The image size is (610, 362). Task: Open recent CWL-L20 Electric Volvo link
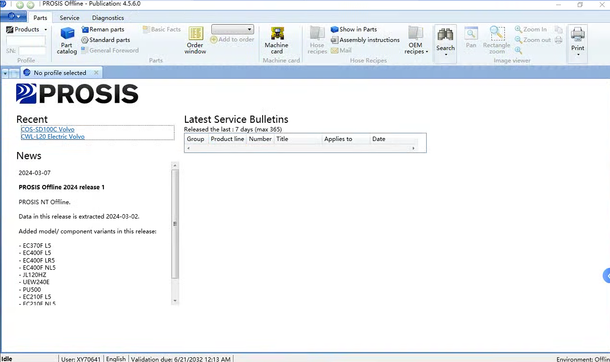click(x=52, y=136)
